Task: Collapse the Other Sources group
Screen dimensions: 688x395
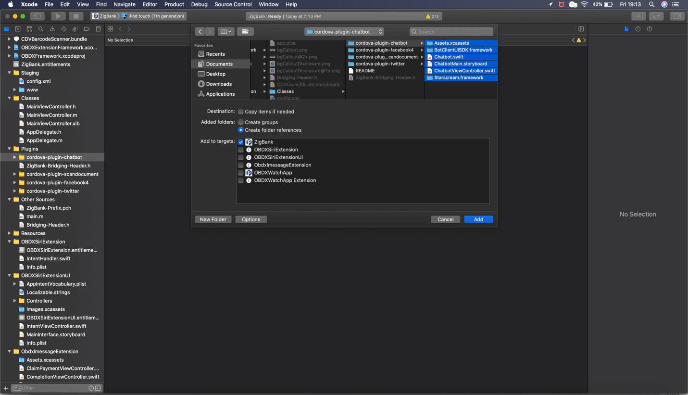Action: coord(9,199)
